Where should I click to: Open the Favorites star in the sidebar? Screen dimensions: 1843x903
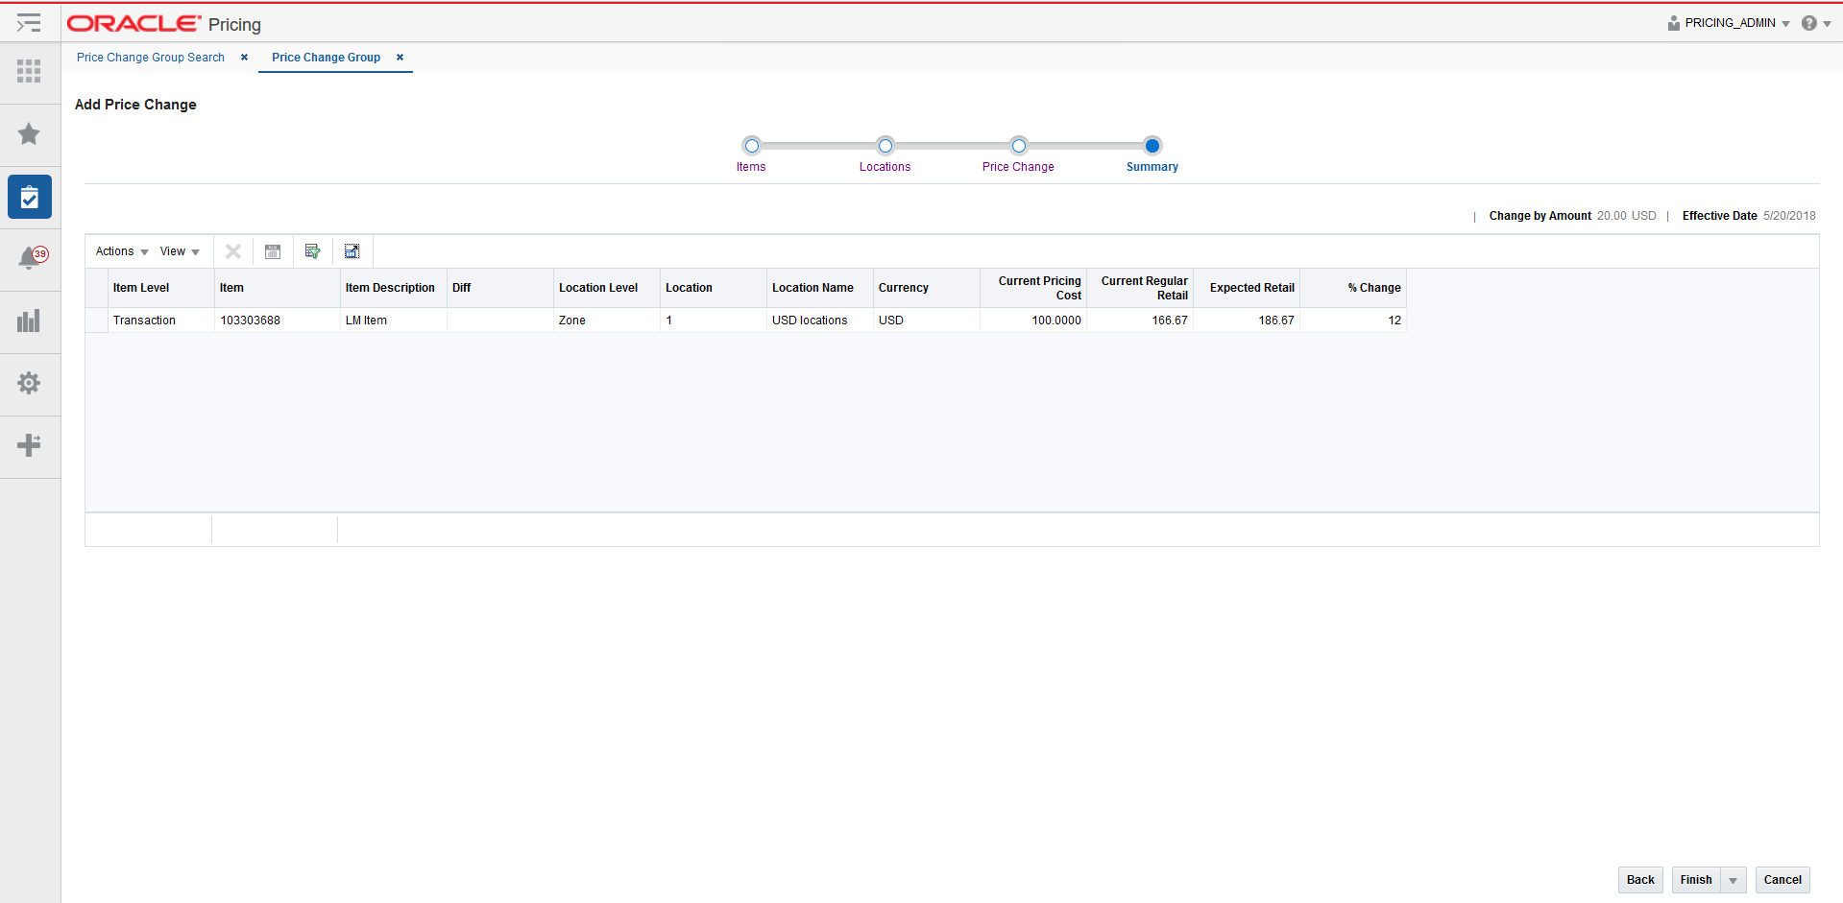click(x=29, y=134)
